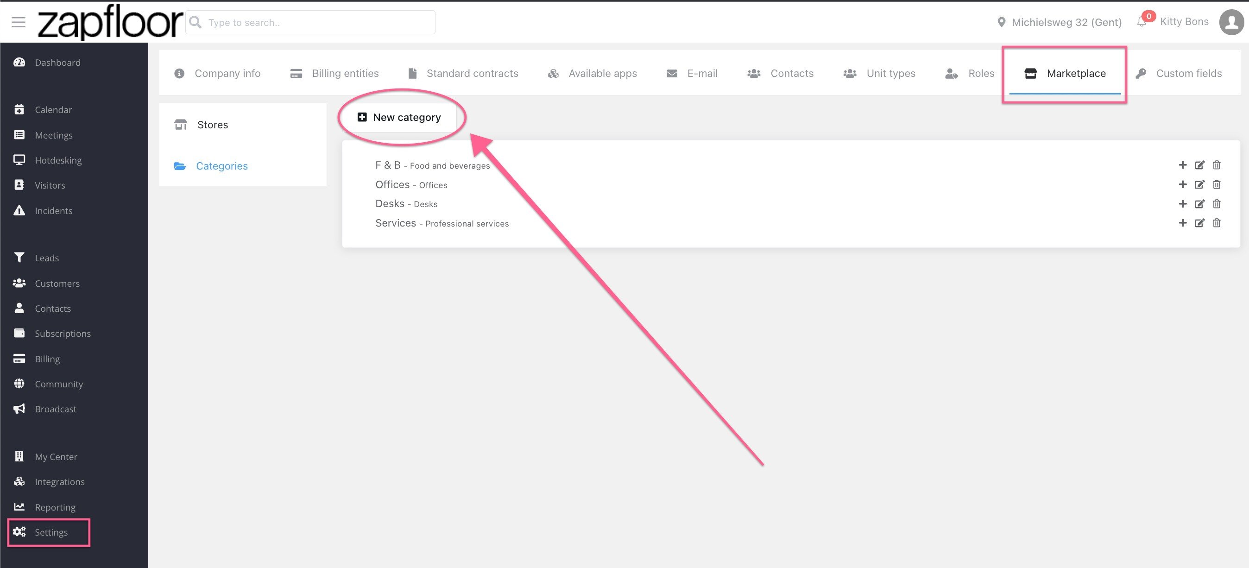Click the sidebar Contacts person icon
1249x568 pixels.
(x=19, y=308)
